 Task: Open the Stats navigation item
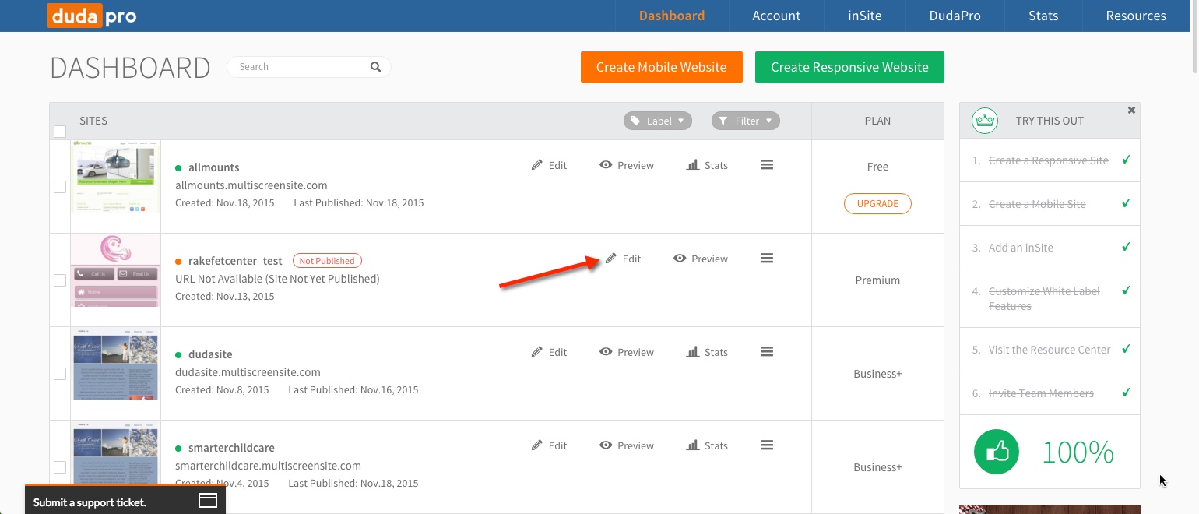point(1043,16)
